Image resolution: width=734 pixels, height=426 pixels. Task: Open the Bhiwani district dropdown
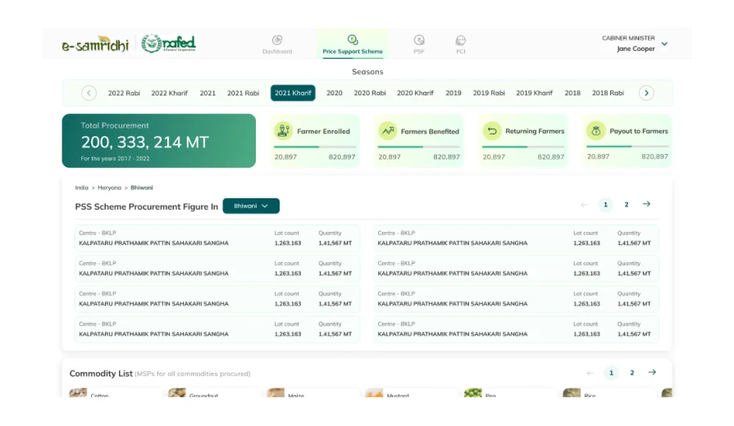click(251, 206)
